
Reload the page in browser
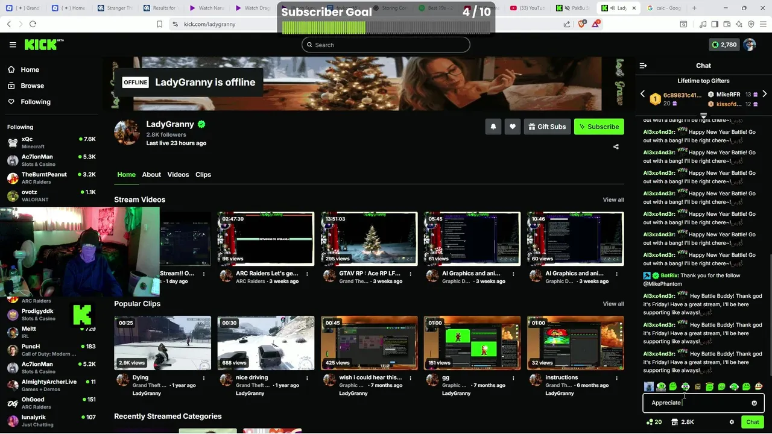(33, 24)
